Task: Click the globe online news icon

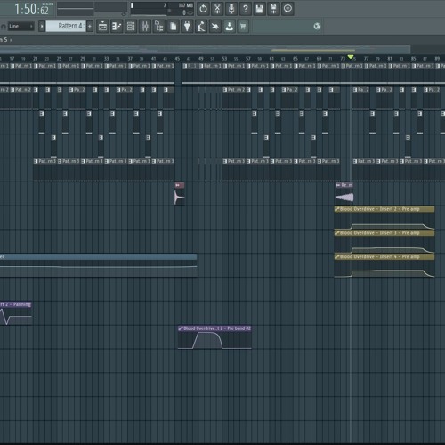Action: pyautogui.click(x=317, y=27)
